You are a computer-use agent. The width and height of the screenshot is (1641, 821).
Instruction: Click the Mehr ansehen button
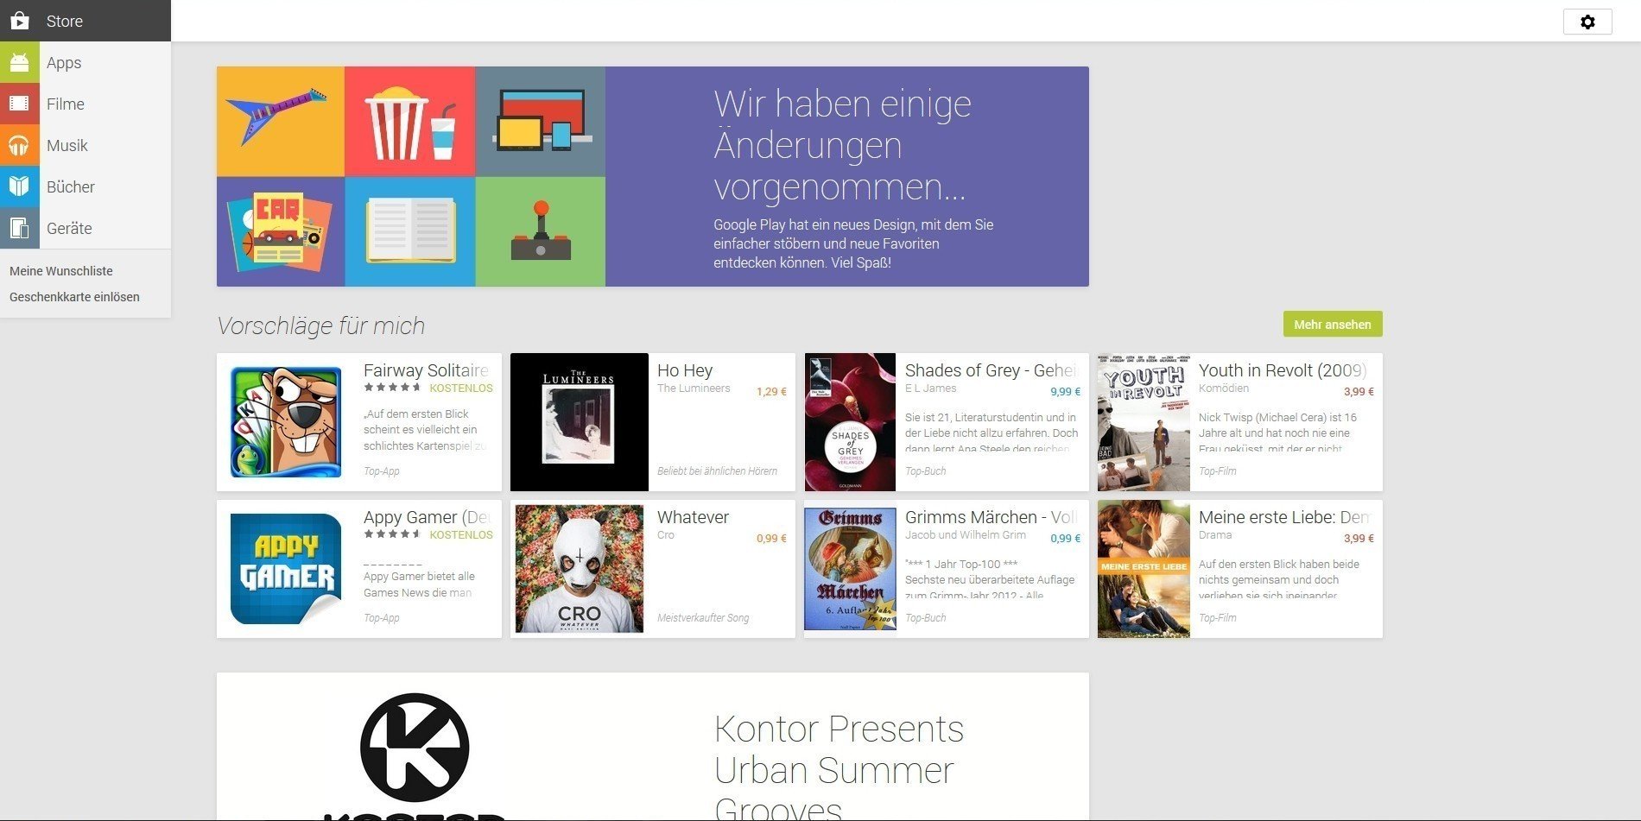pos(1333,324)
